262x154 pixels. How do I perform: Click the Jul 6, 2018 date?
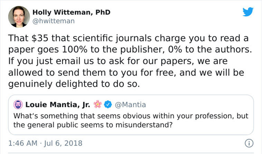coord(63,143)
